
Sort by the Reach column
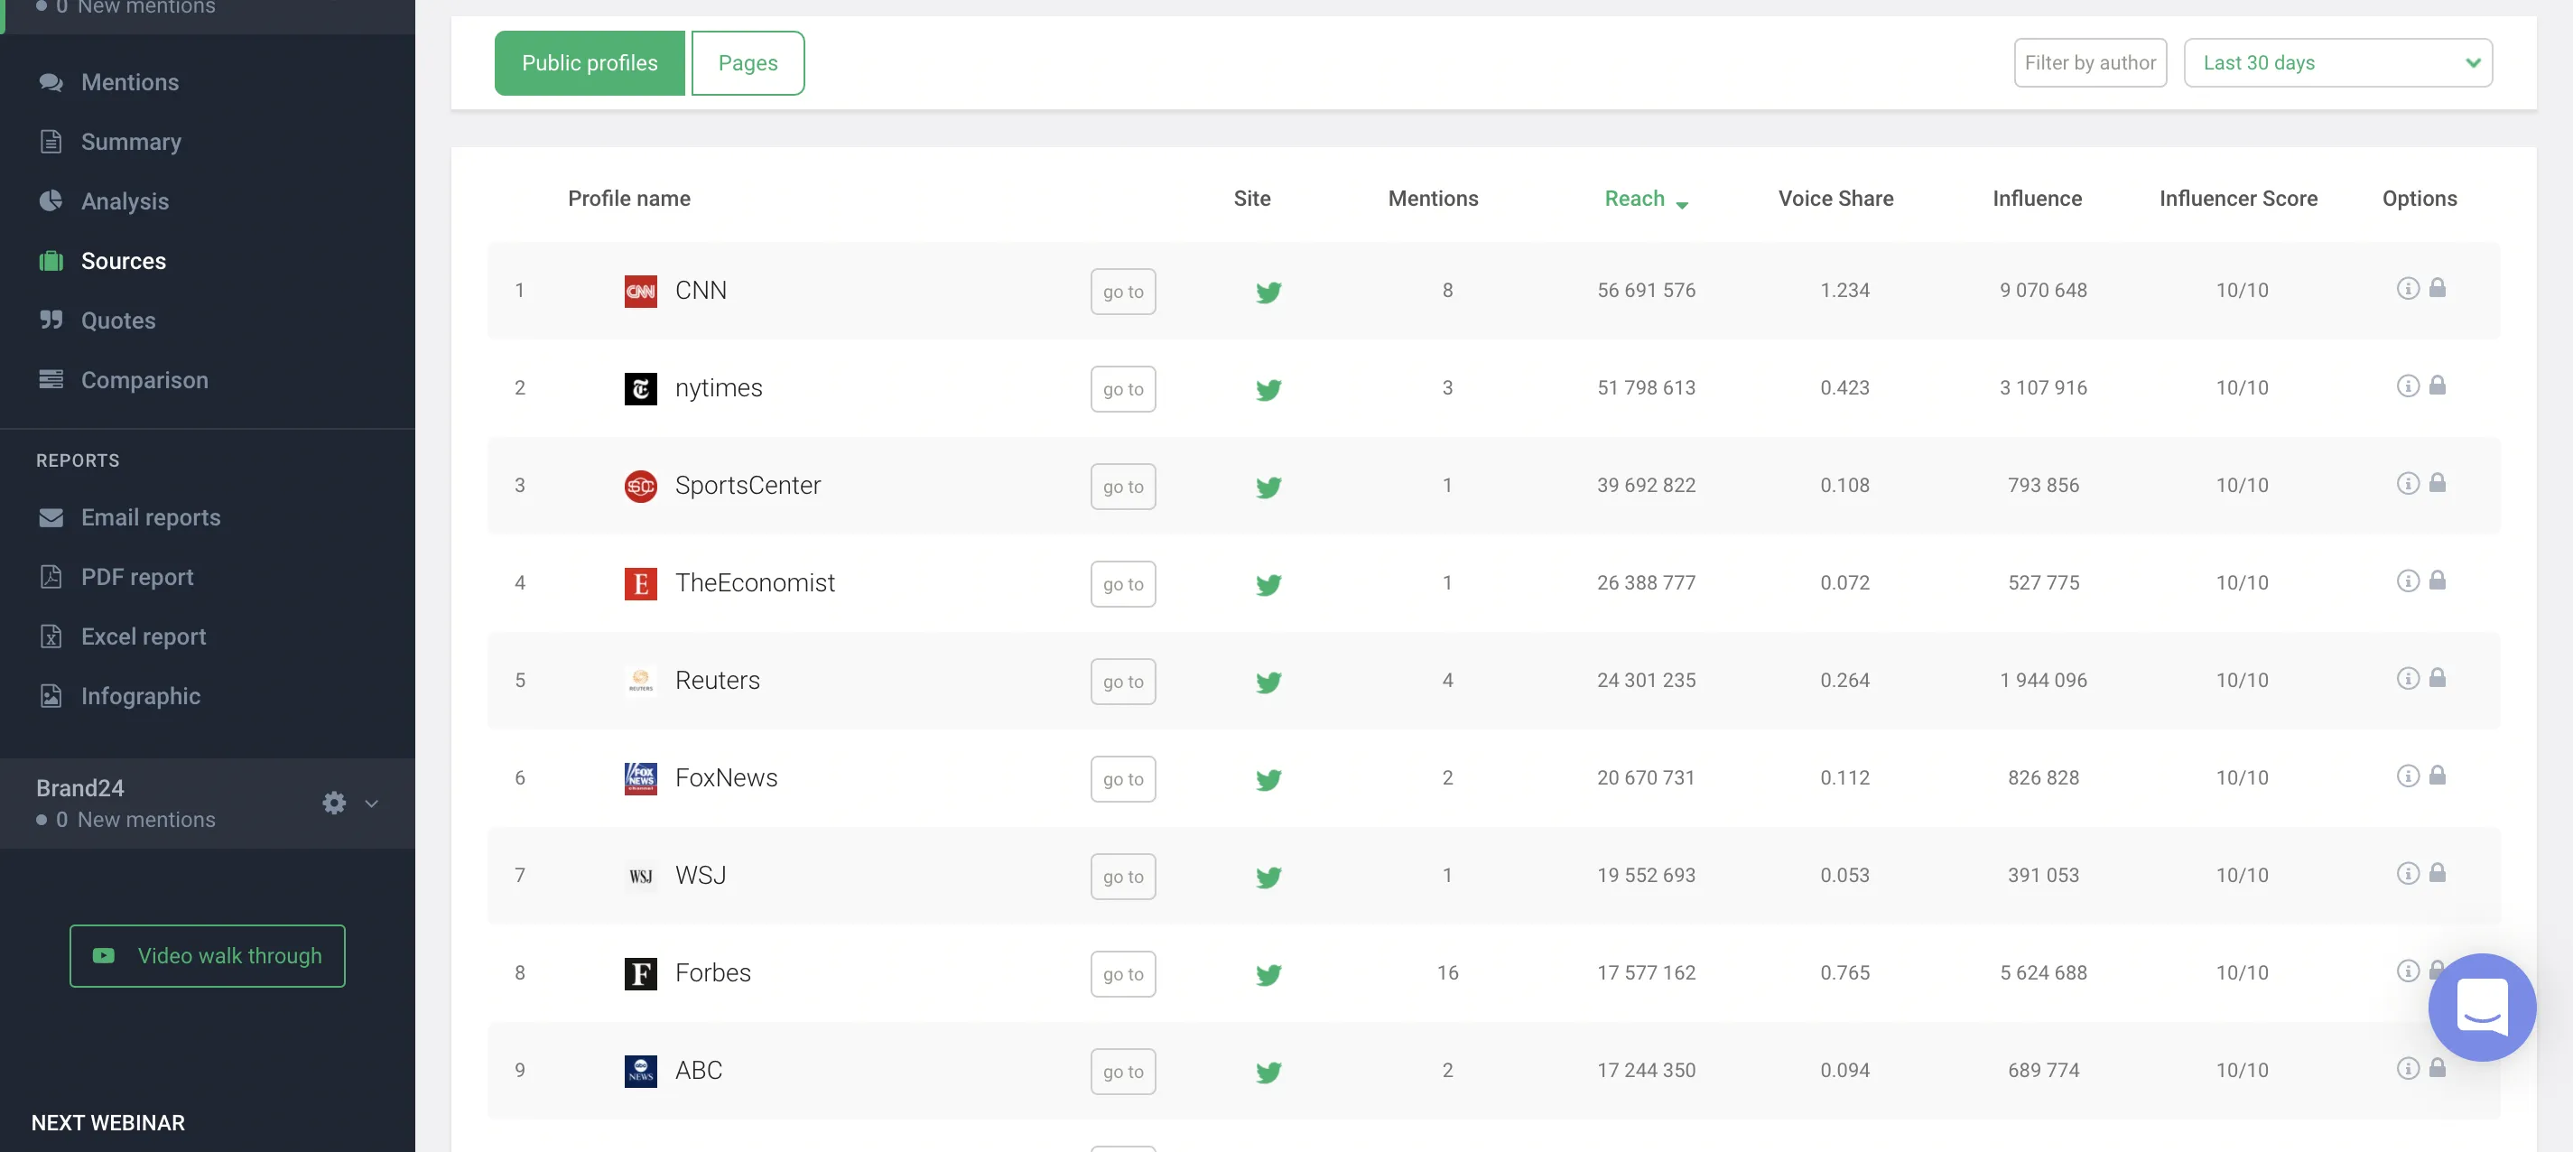(x=1645, y=199)
